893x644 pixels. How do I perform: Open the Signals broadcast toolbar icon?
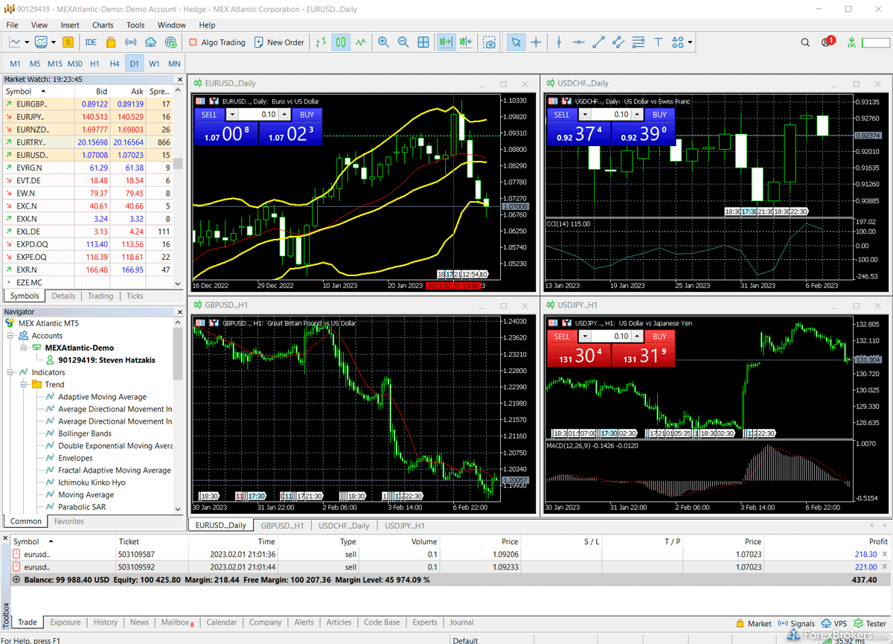coord(132,42)
